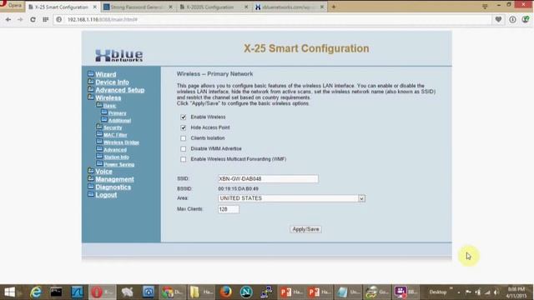
Task: Close the X-25 Smart Configuration tab
Action: coord(95,7)
